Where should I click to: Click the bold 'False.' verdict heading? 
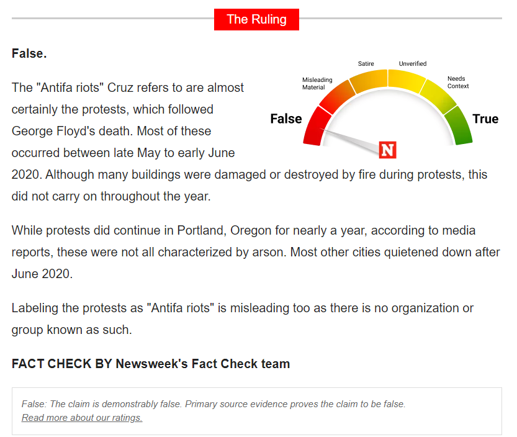coord(29,53)
